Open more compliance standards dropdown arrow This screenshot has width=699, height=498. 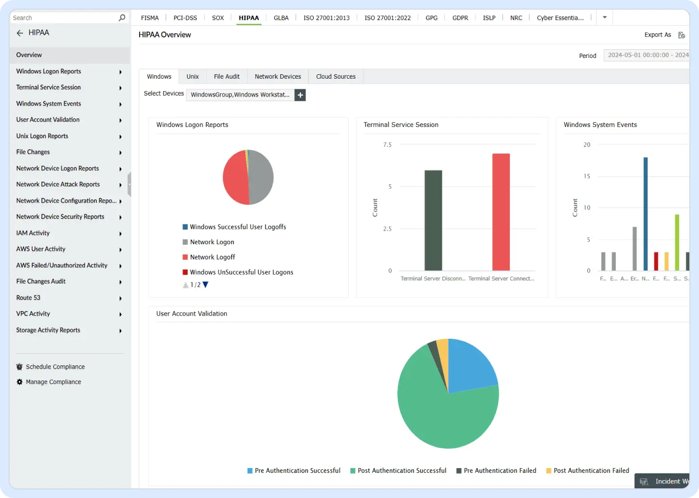pyautogui.click(x=604, y=17)
